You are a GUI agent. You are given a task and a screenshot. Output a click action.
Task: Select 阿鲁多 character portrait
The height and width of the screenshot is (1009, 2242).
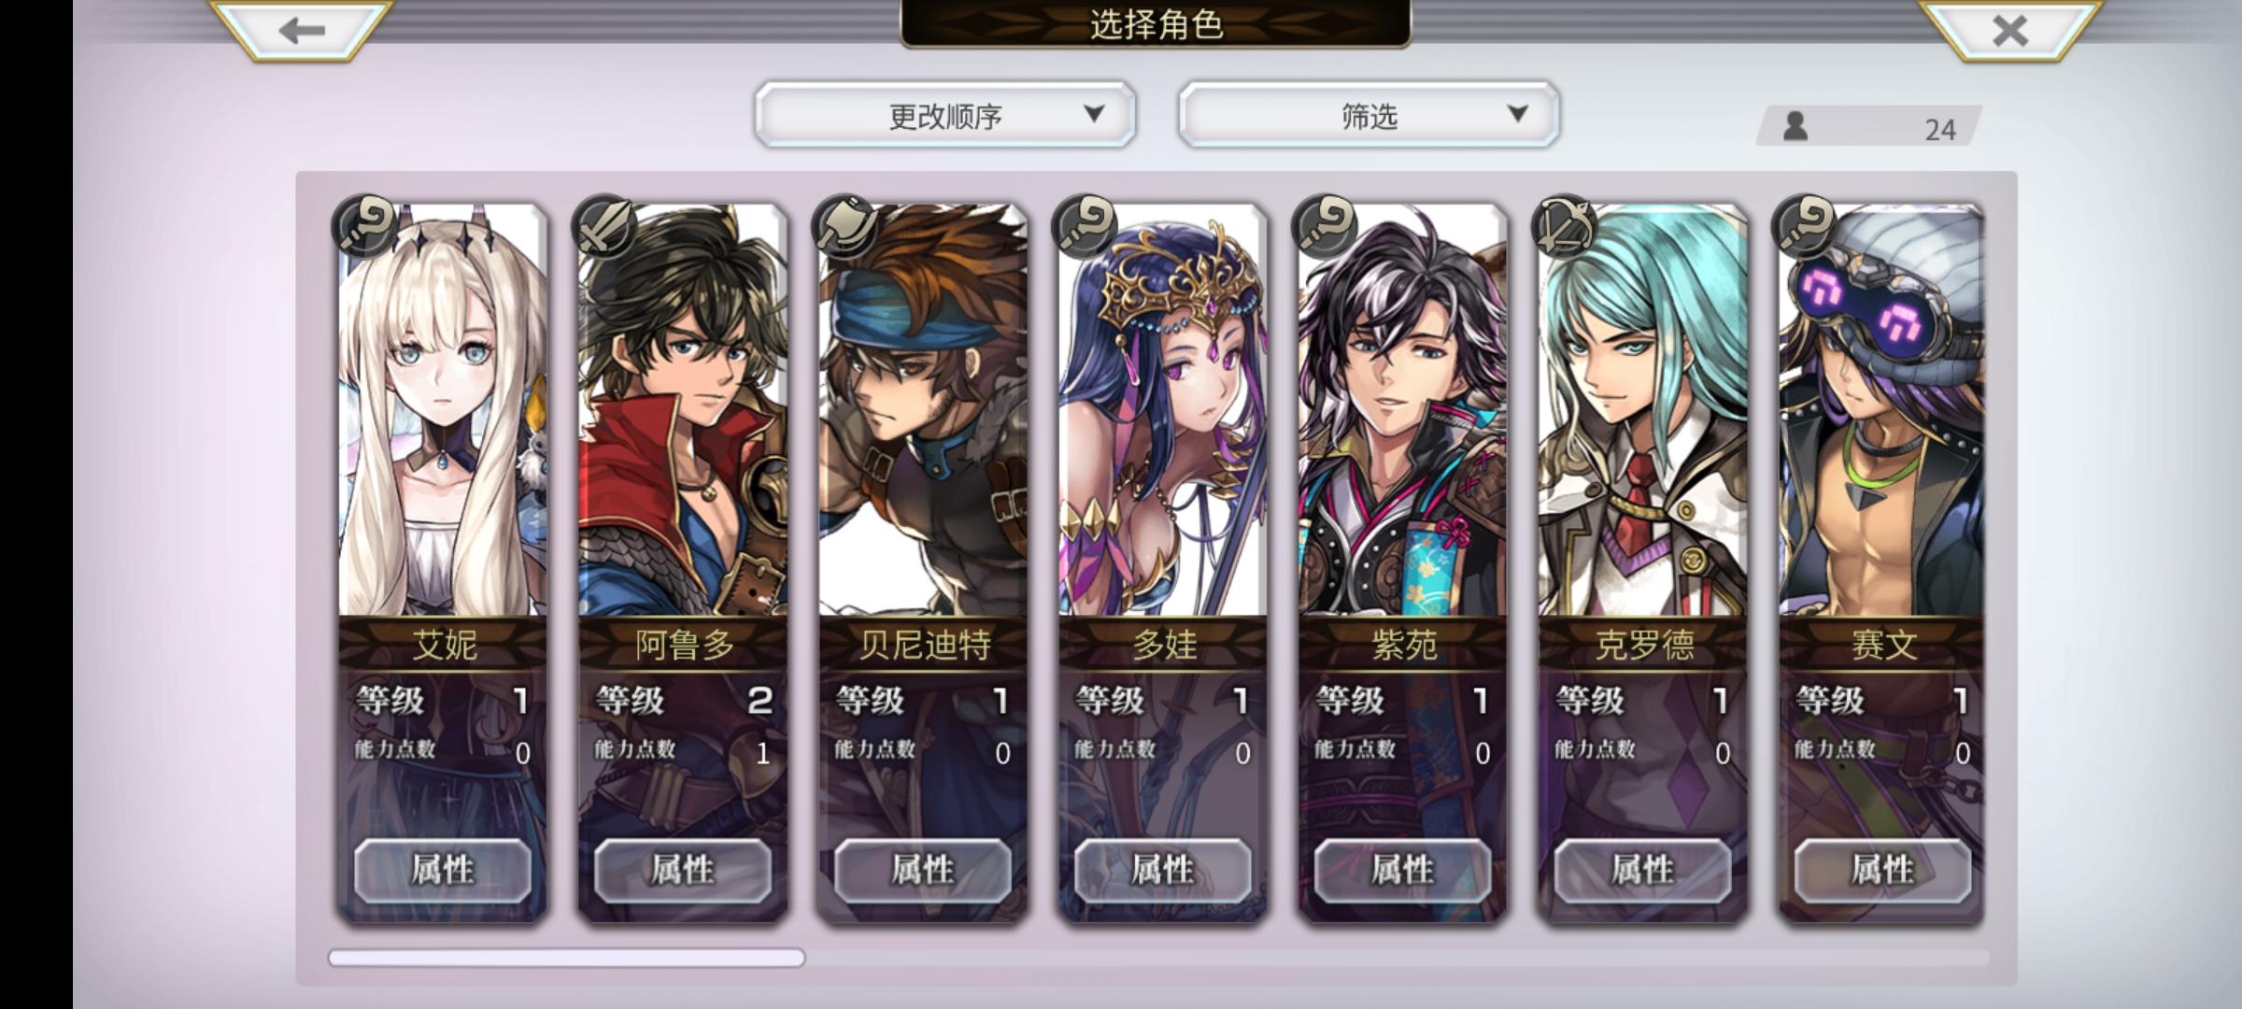click(683, 411)
